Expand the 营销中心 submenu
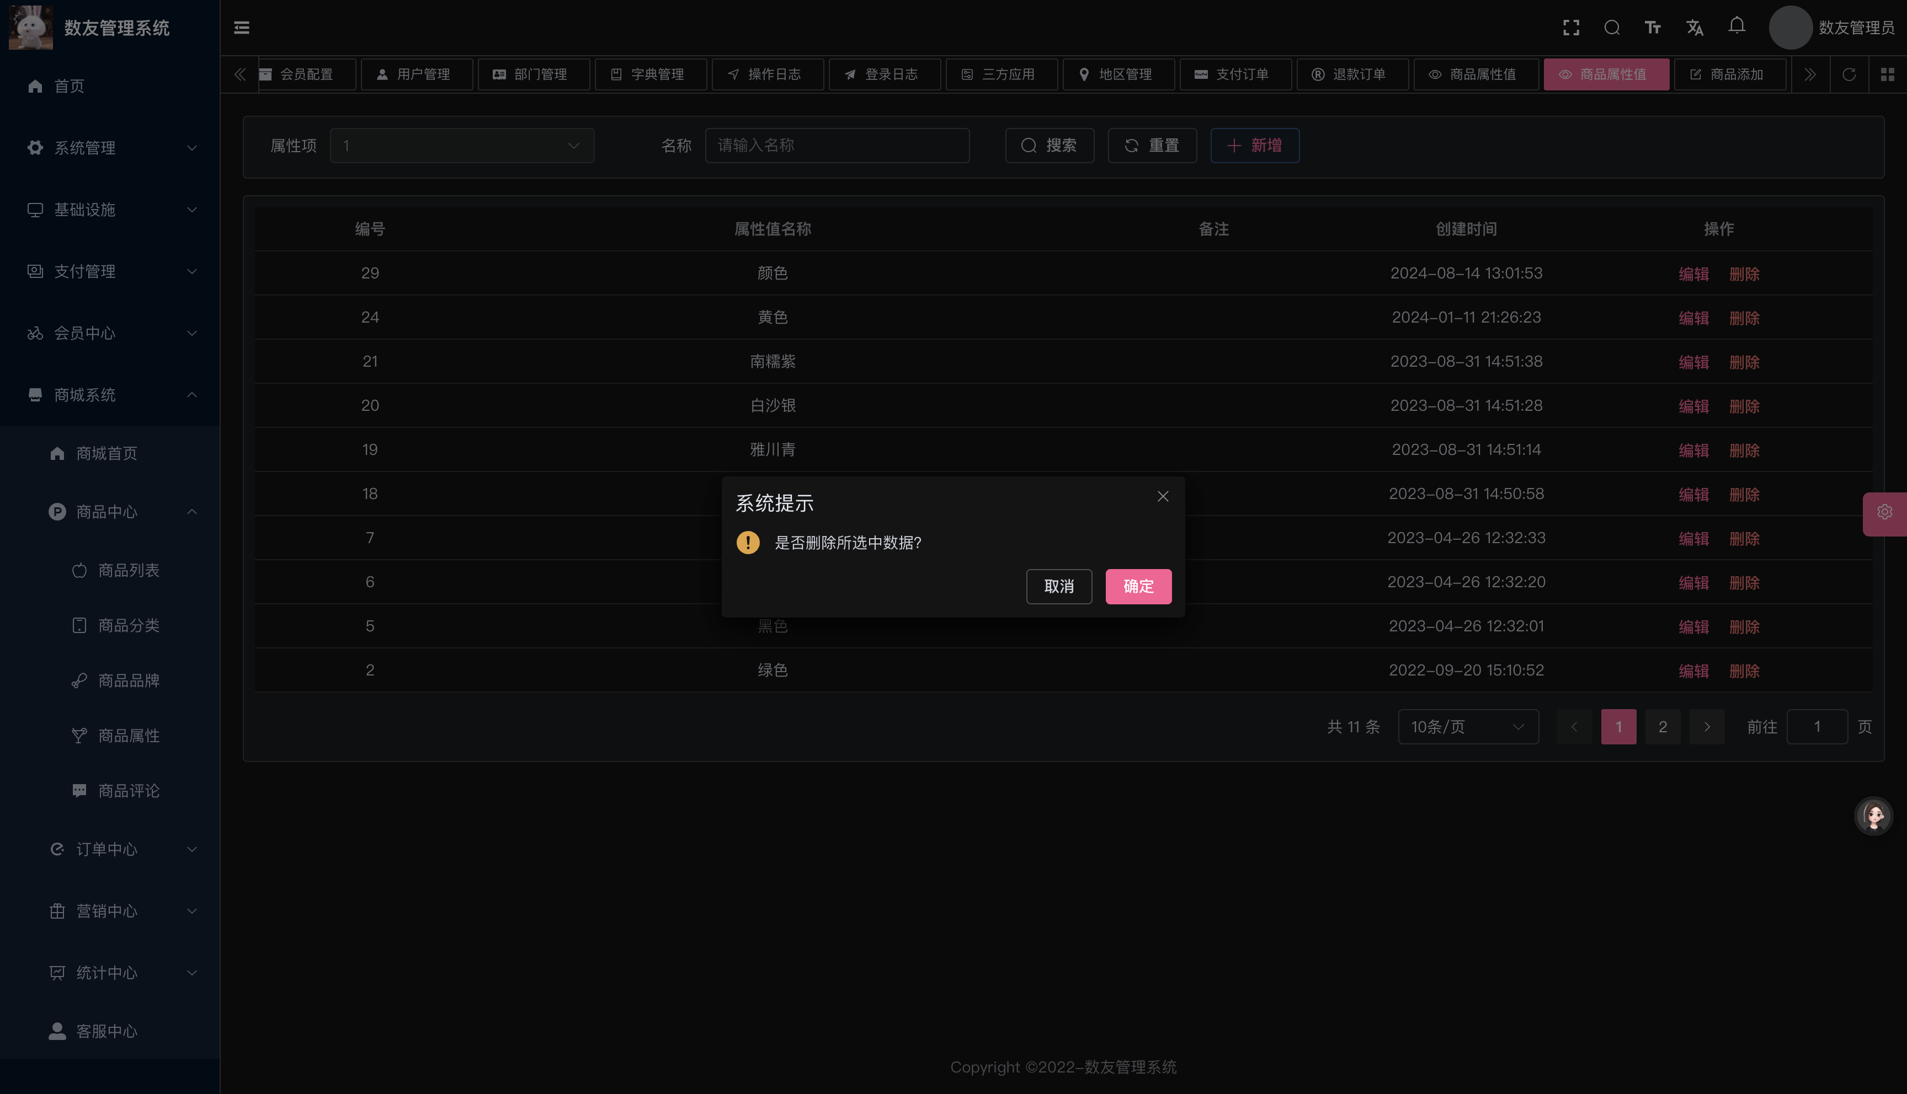 click(x=110, y=911)
